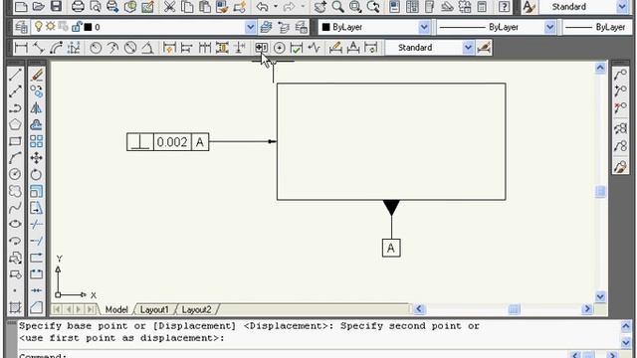The image size is (637, 358).
Task: Choose the Mirror modify tool
Action: coord(36,108)
